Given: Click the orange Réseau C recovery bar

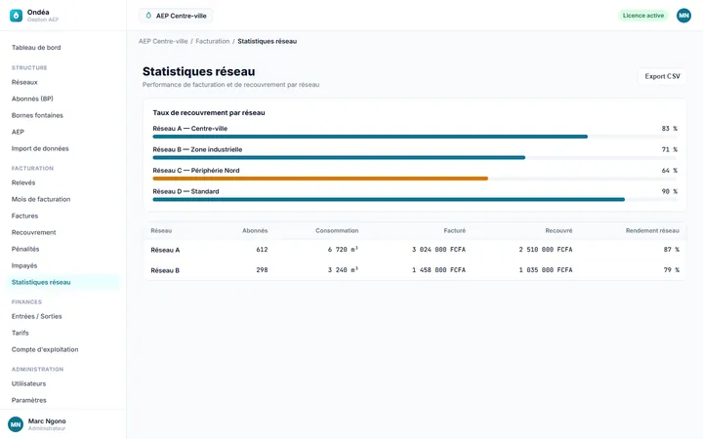Looking at the screenshot, I should coord(320,179).
